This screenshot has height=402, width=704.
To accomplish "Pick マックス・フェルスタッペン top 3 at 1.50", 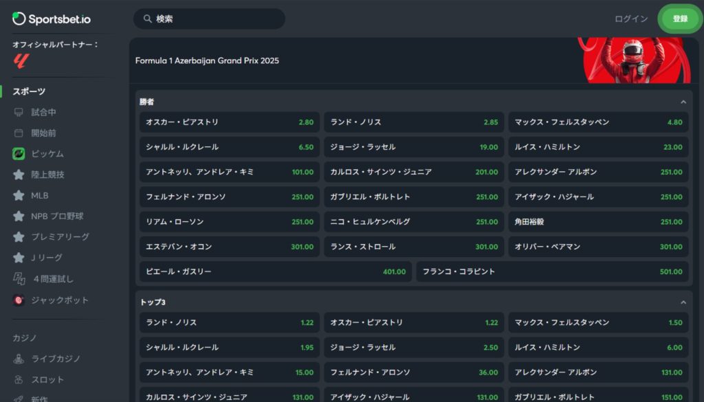I will [x=599, y=322].
